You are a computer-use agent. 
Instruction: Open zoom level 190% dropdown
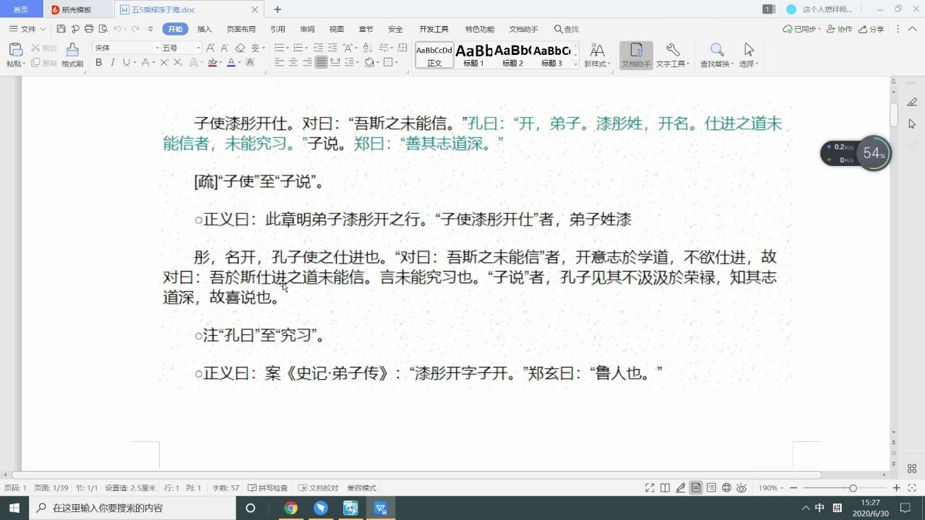point(771,487)
